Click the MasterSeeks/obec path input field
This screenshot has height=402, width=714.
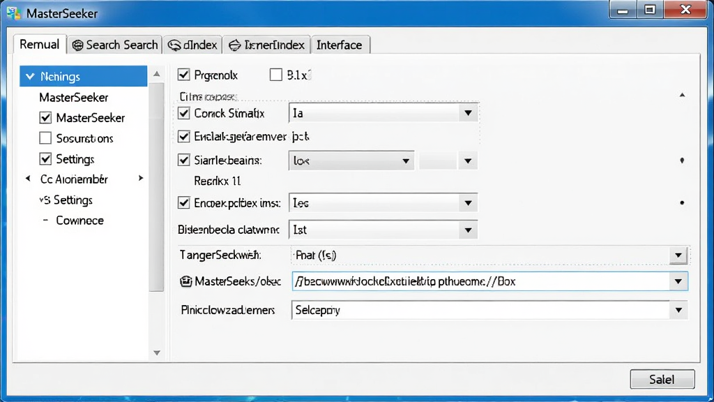pyautogui.click(x=481, y=281)
